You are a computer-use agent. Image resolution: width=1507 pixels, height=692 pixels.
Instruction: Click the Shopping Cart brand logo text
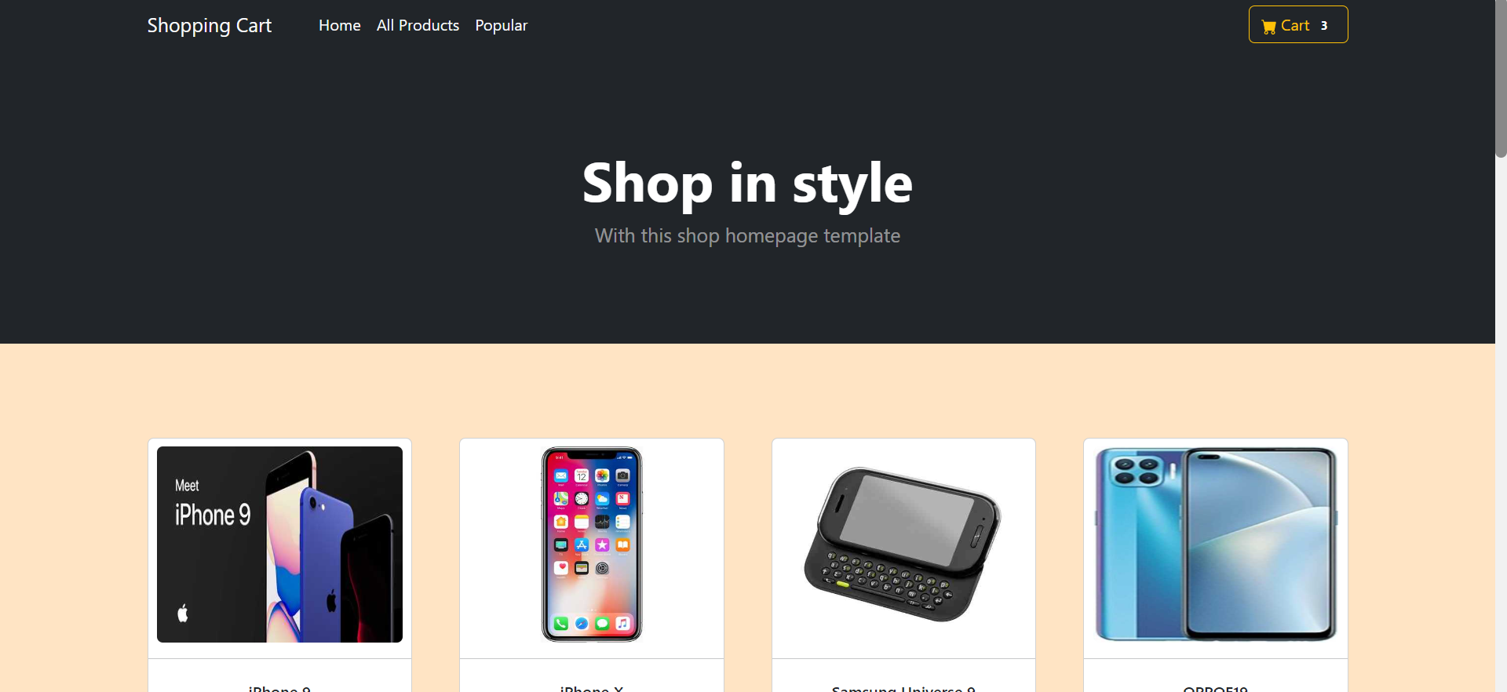pyautogui.click(x=210, y=25)
